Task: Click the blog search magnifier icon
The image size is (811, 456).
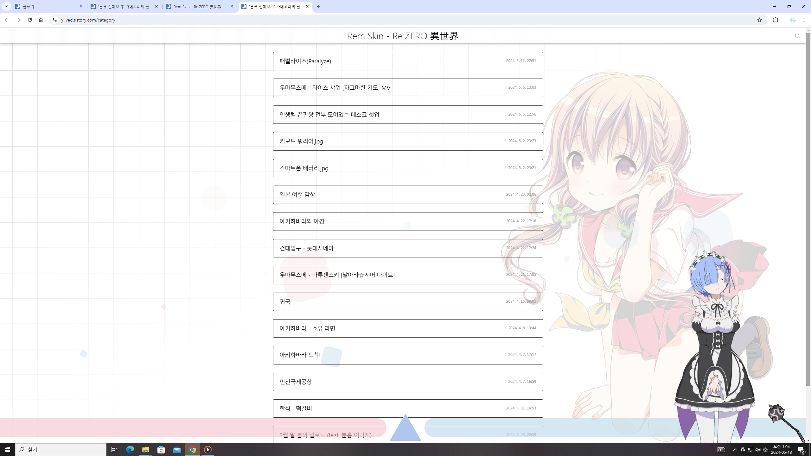Action: (797, 36)
